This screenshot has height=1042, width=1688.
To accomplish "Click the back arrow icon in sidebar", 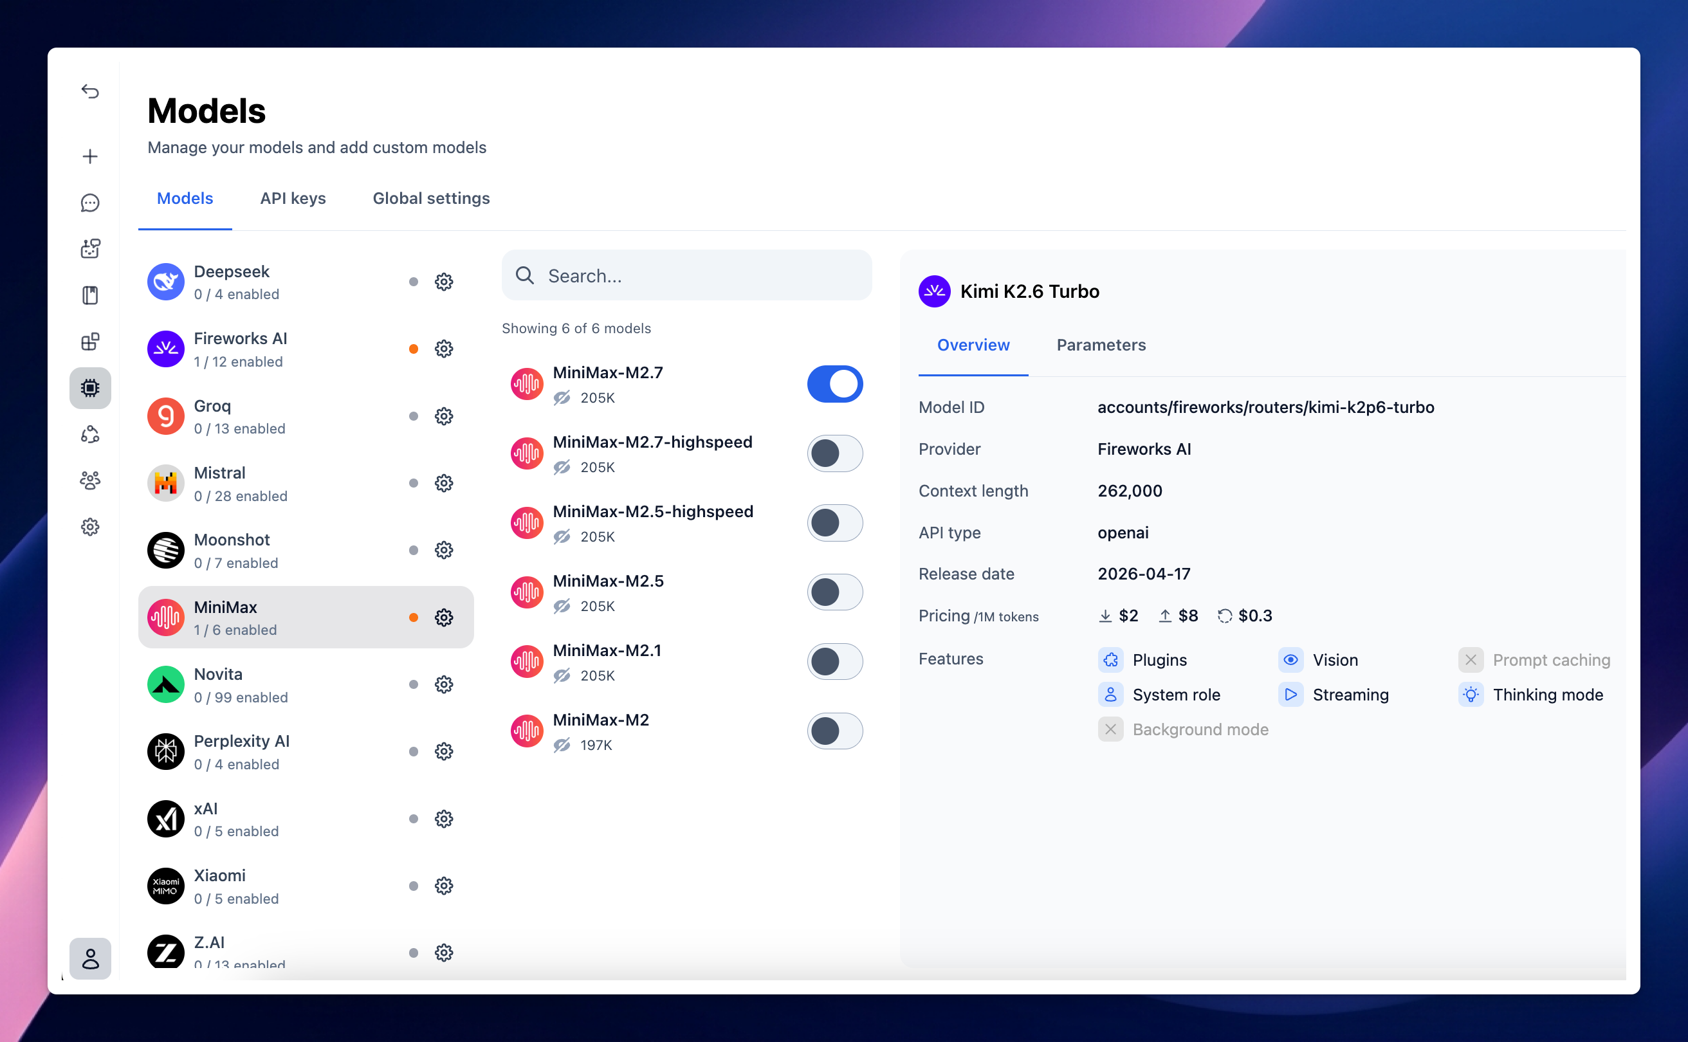I will coord(90,91).
